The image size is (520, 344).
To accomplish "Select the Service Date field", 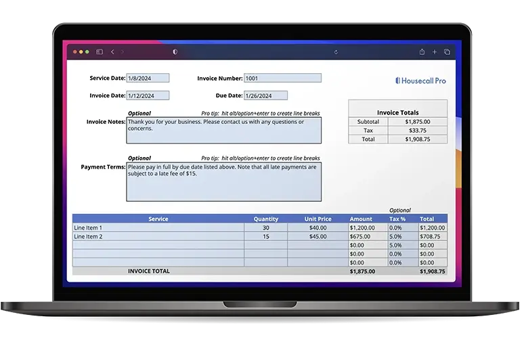I will tap(148, 79).
